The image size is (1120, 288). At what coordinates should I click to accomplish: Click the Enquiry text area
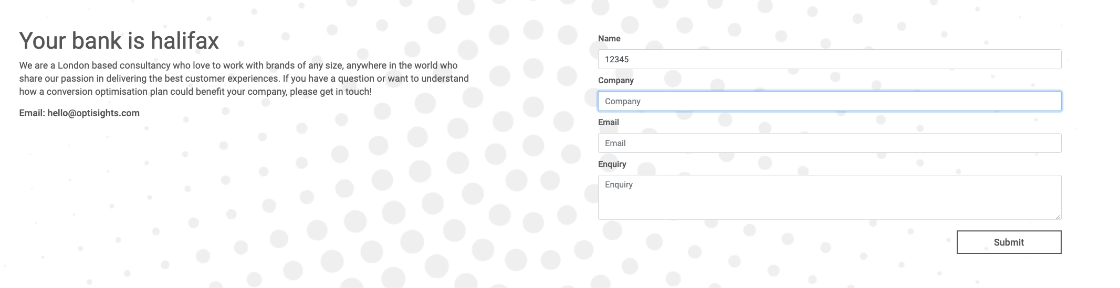[830, 197]
